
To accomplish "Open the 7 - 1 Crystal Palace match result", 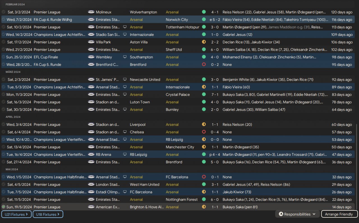I will tap(215, 95).
